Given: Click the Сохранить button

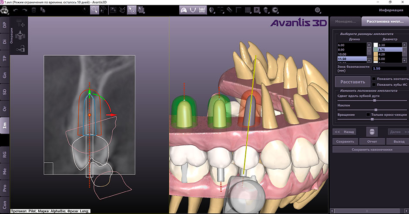Looking at the screenshot, I should [345, 141].
